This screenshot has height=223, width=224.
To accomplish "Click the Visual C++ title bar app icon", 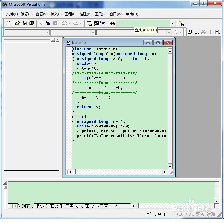I will click(x=5, y=5).
